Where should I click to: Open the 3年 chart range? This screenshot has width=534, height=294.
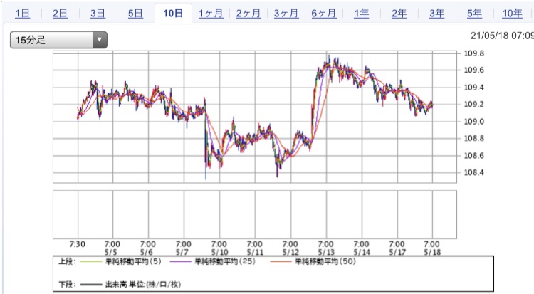tap(436, 14)
